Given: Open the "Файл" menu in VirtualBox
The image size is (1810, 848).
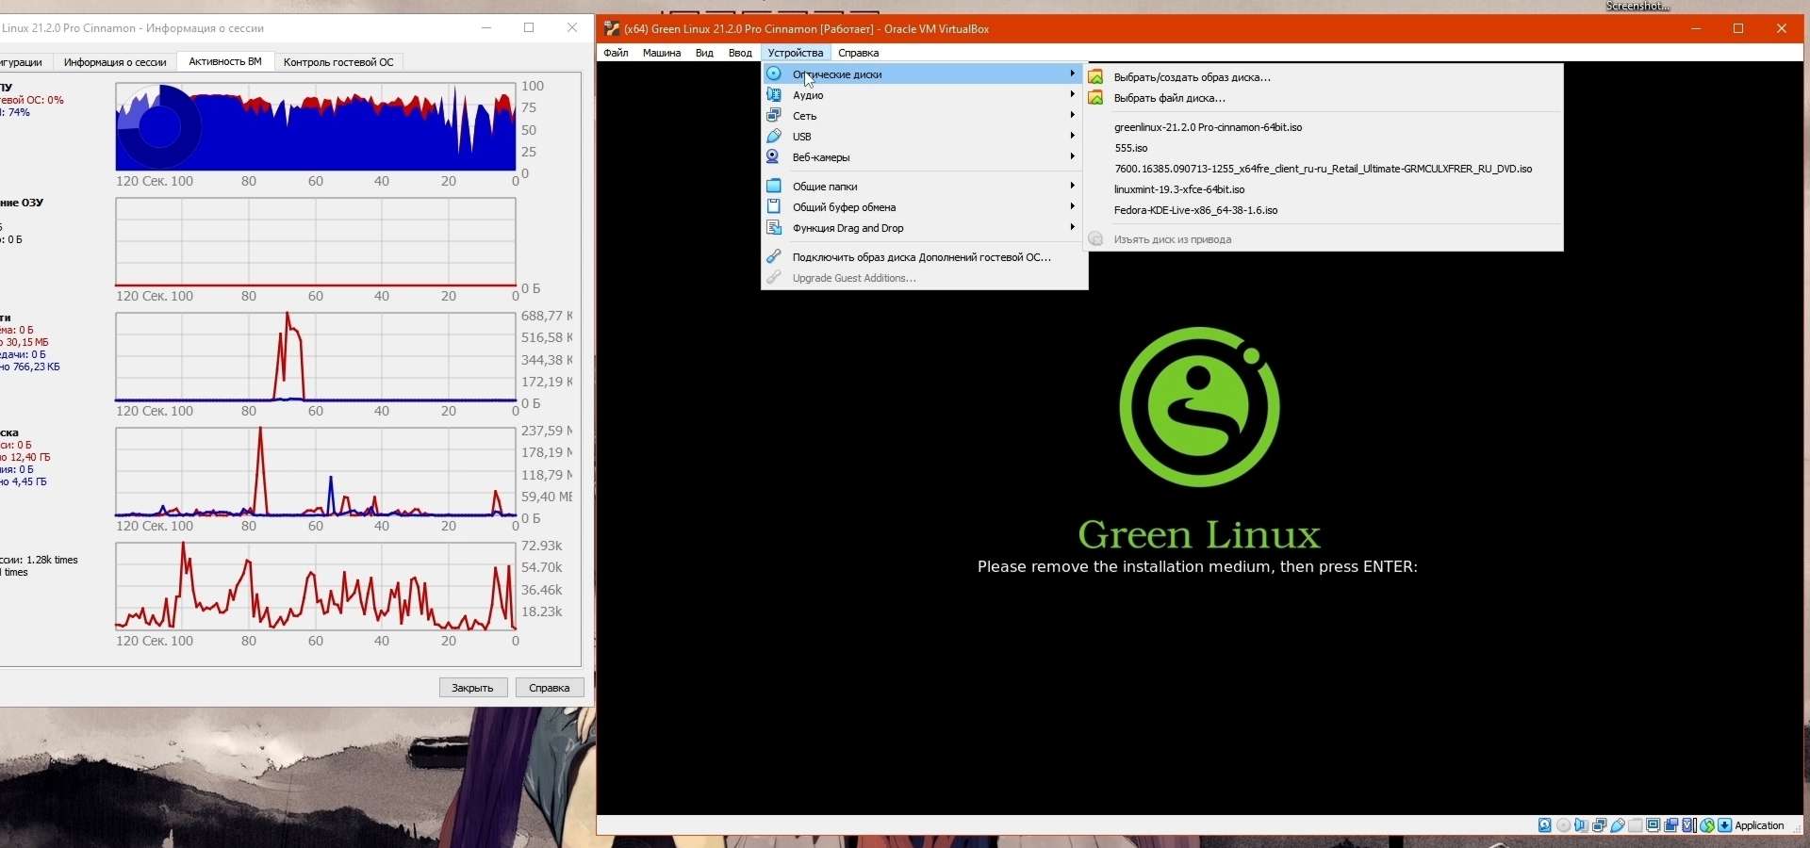Looking at the screenshot, I should (617, 53).
